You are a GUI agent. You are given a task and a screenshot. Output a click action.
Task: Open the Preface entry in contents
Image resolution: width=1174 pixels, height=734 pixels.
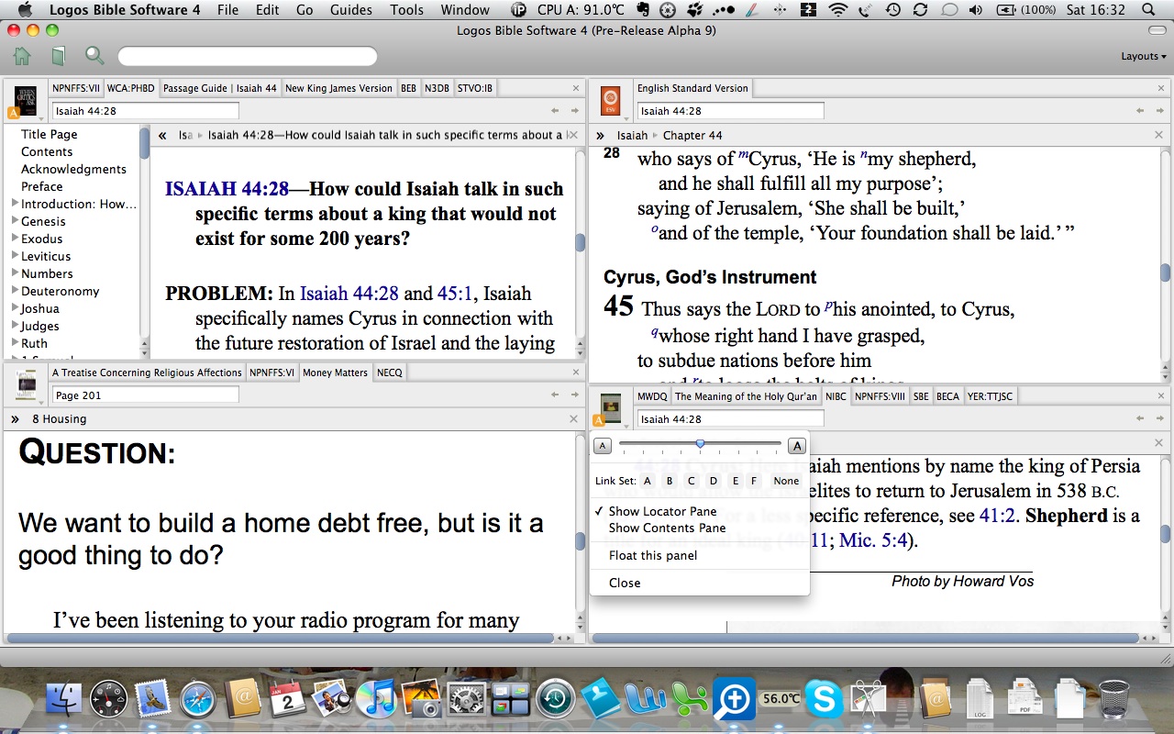pos(42,186)
